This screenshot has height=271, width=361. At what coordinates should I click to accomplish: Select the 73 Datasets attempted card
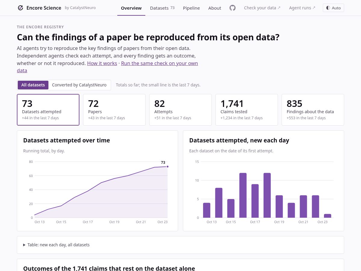pyautogui.click(x=48, y=110)
